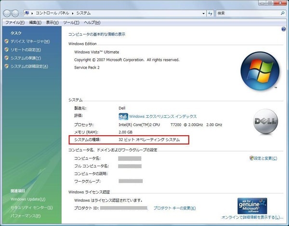Click the 検索 search input field
The image size is (289, 226).
coord(248,14)
